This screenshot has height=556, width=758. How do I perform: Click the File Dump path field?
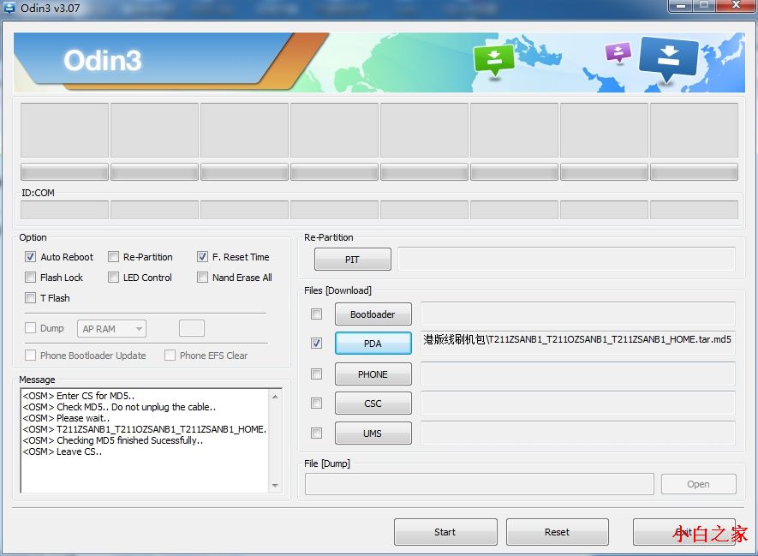(x=479, y=484)
